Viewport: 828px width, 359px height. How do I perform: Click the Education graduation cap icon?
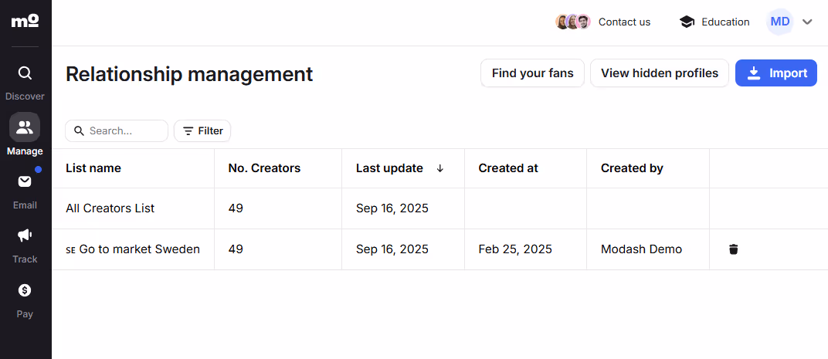687,22
